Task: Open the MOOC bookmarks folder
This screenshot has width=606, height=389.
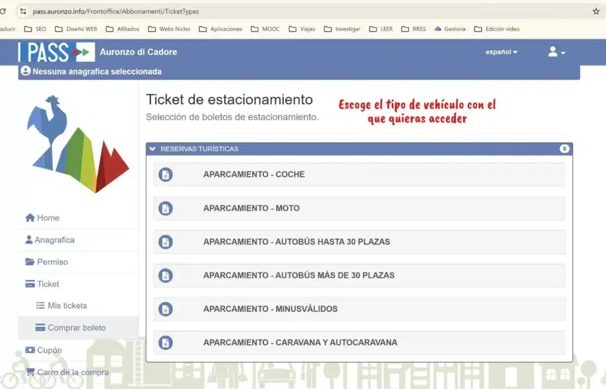Action: tap(266, 29)
